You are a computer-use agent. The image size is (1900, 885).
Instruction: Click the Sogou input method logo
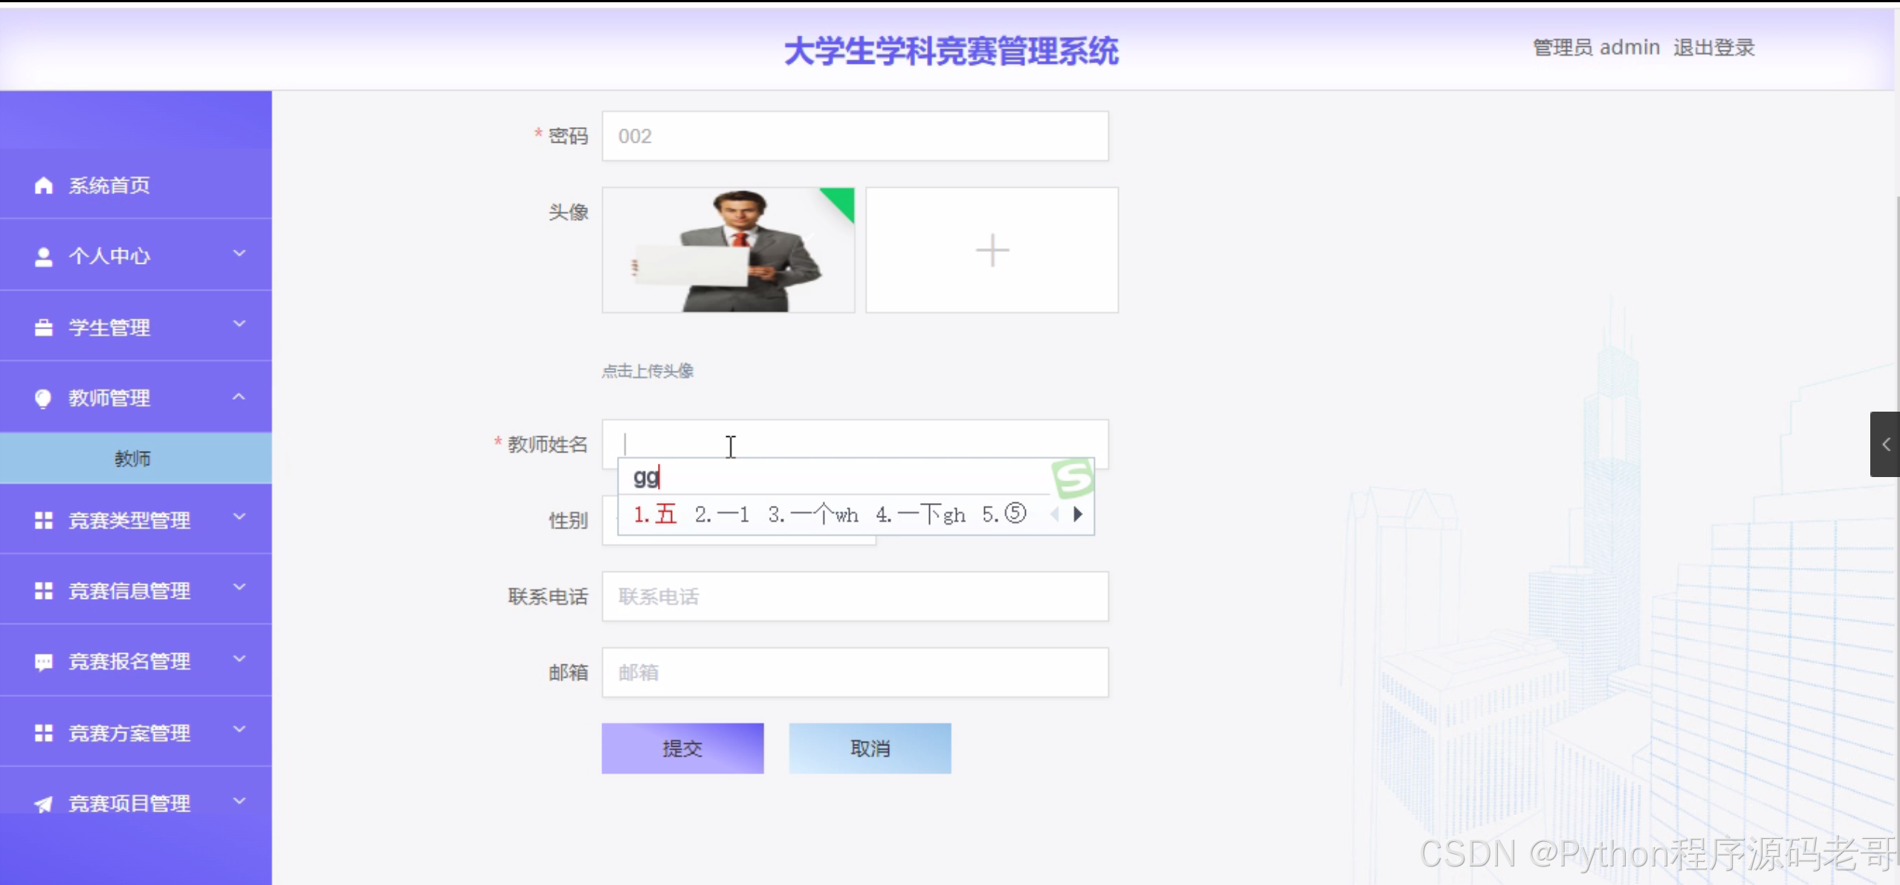[1072, 478]
